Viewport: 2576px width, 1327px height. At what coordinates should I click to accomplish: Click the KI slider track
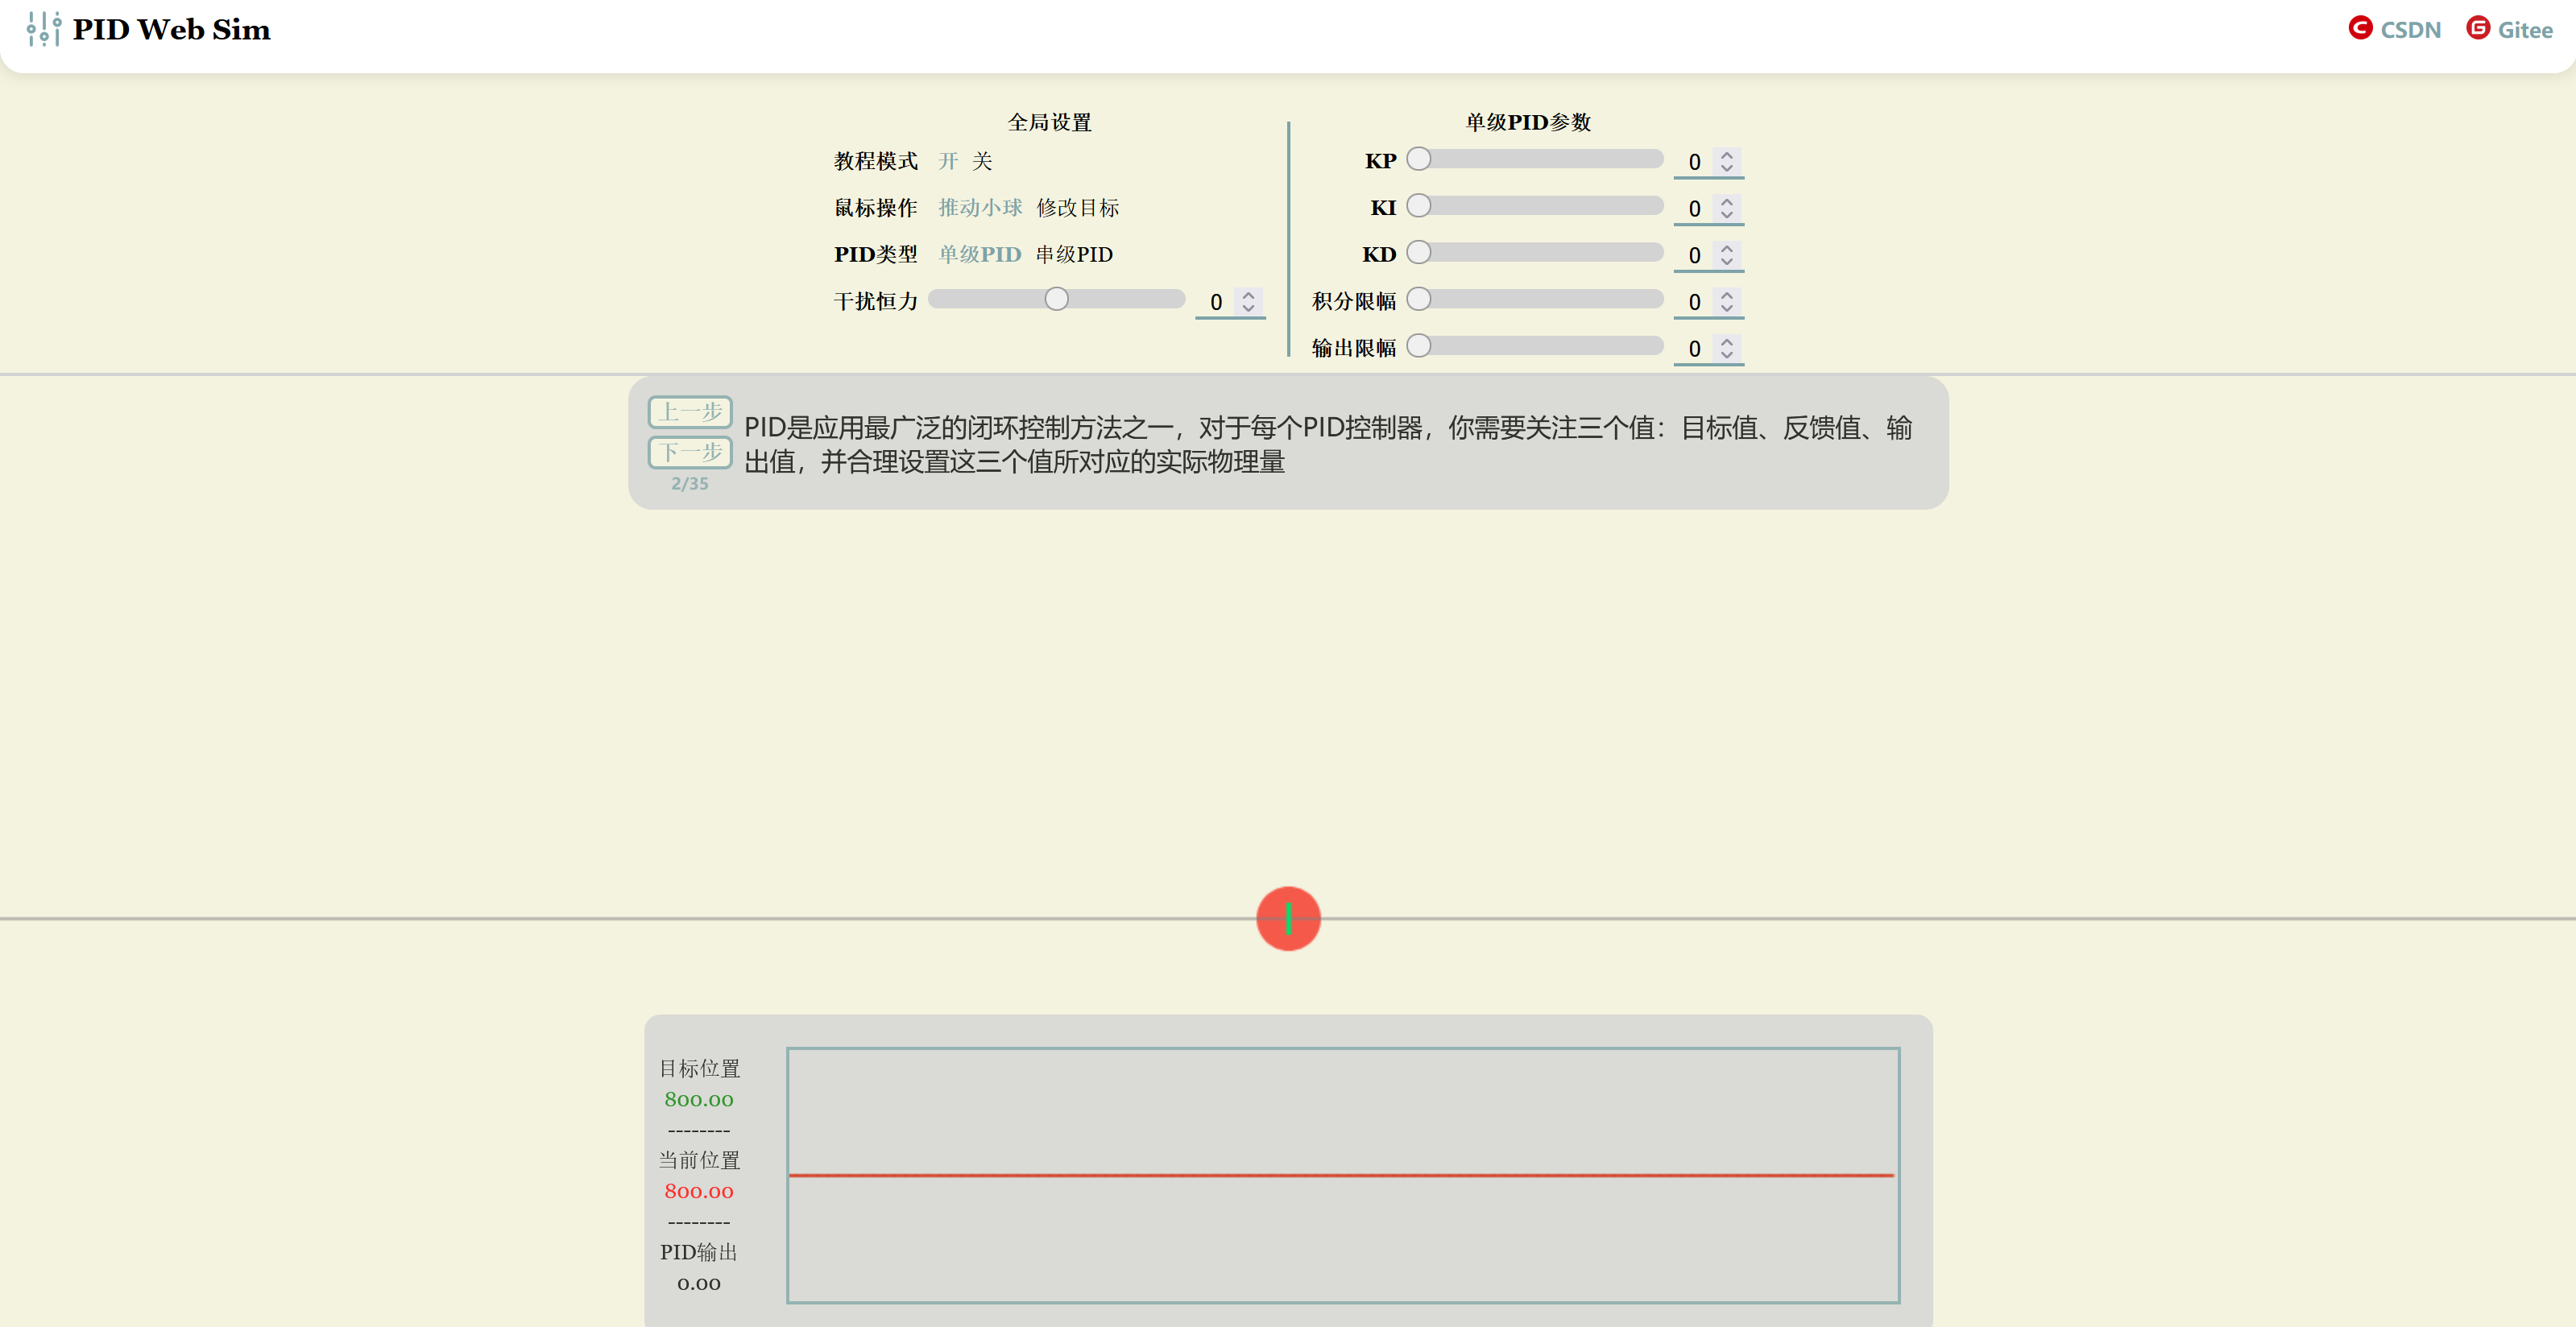(x=1535, y=205)
